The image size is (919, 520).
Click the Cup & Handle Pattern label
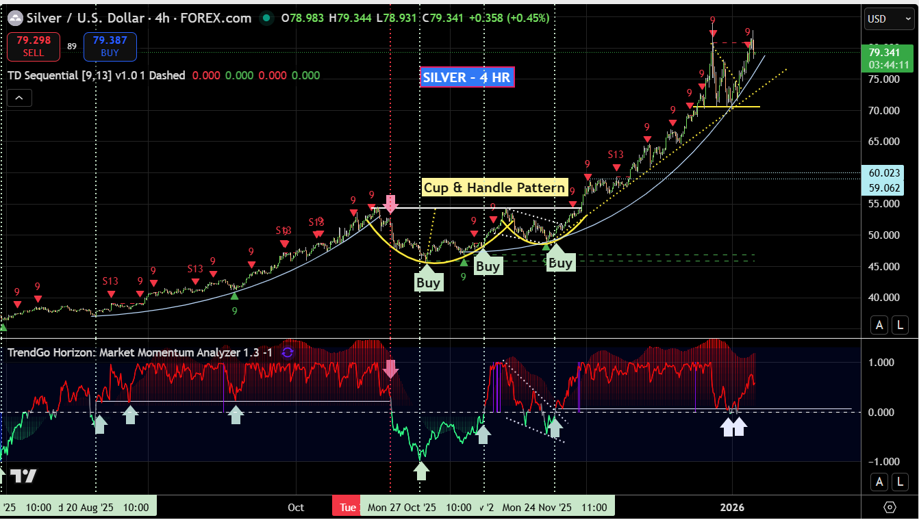tap(494, 187)
